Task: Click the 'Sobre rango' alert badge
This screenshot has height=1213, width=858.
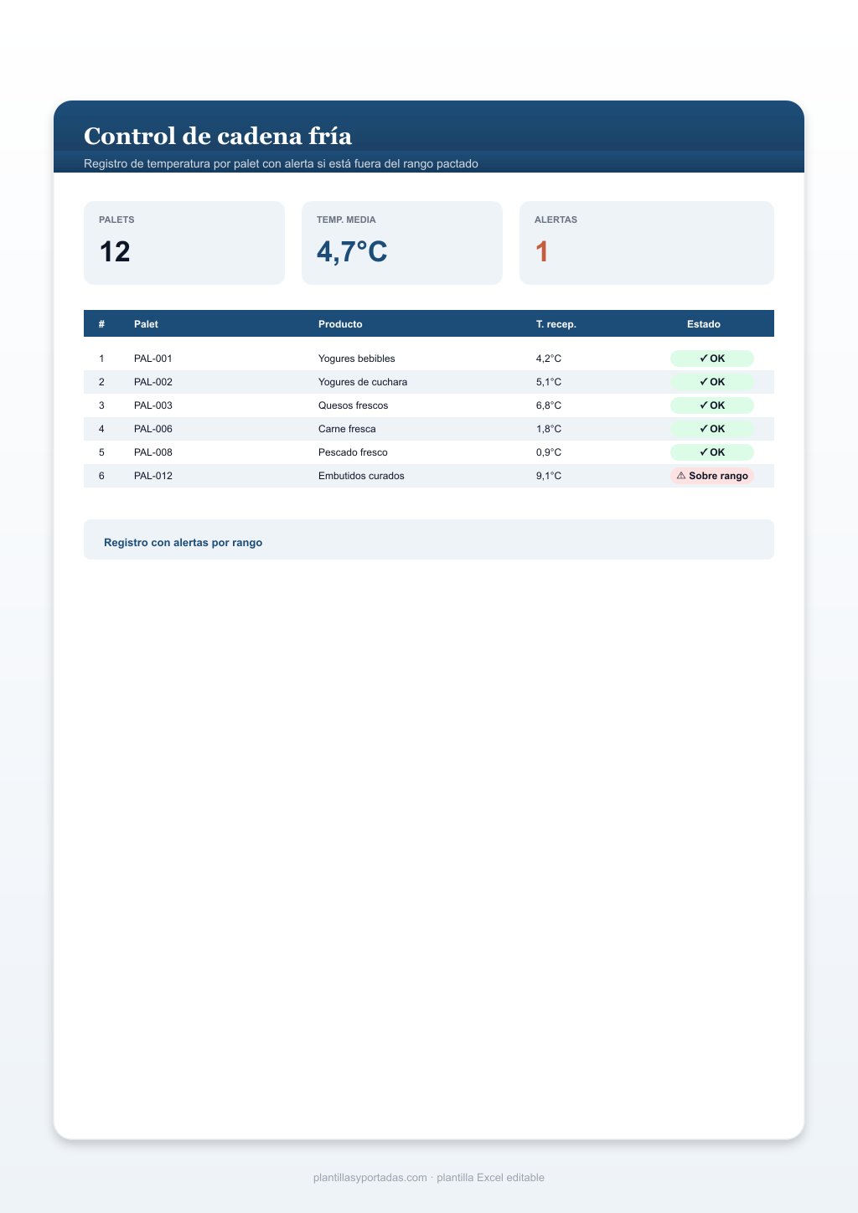Action: pyautogui.click(x=712, y=476)
